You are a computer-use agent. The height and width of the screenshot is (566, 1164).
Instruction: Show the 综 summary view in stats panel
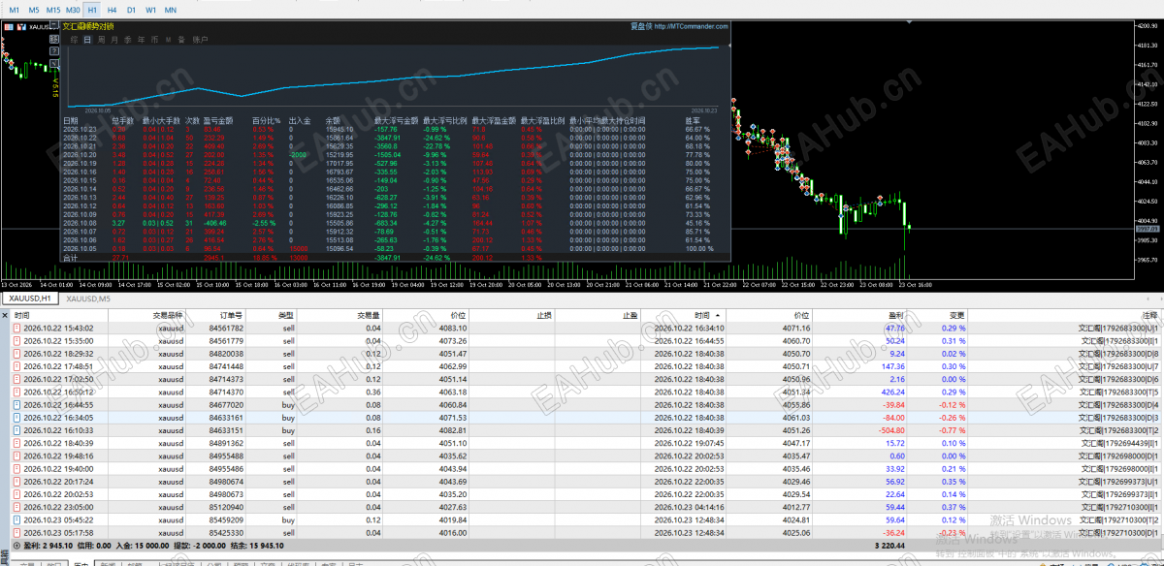73,40
